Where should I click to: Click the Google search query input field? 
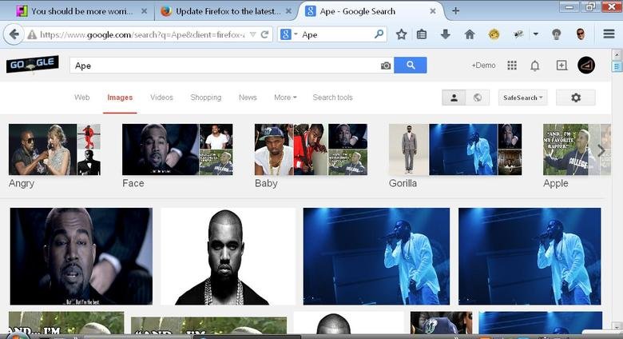point(224,66)
